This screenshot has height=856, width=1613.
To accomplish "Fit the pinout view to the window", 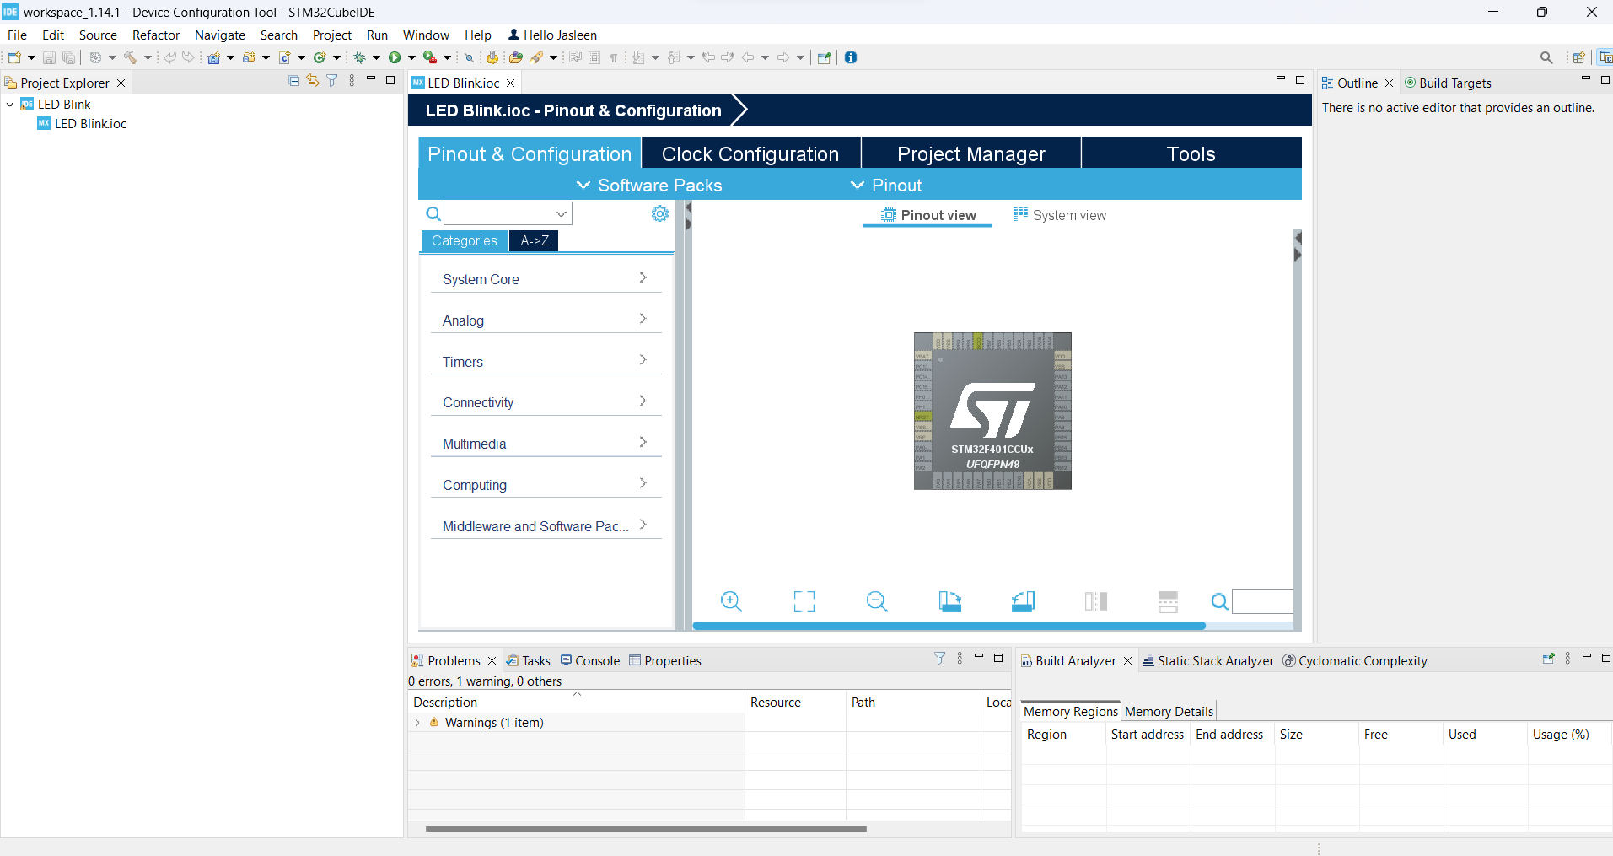I will tap(804, 601).
